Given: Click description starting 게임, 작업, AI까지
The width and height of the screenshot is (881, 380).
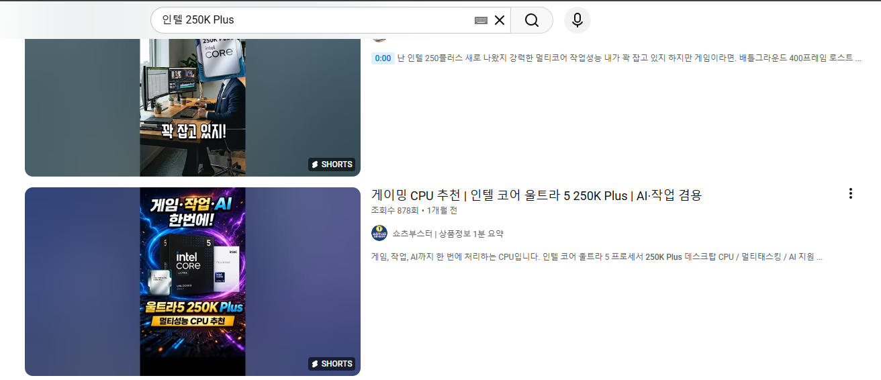Looking at the screenshot, I should pos(597,256).
